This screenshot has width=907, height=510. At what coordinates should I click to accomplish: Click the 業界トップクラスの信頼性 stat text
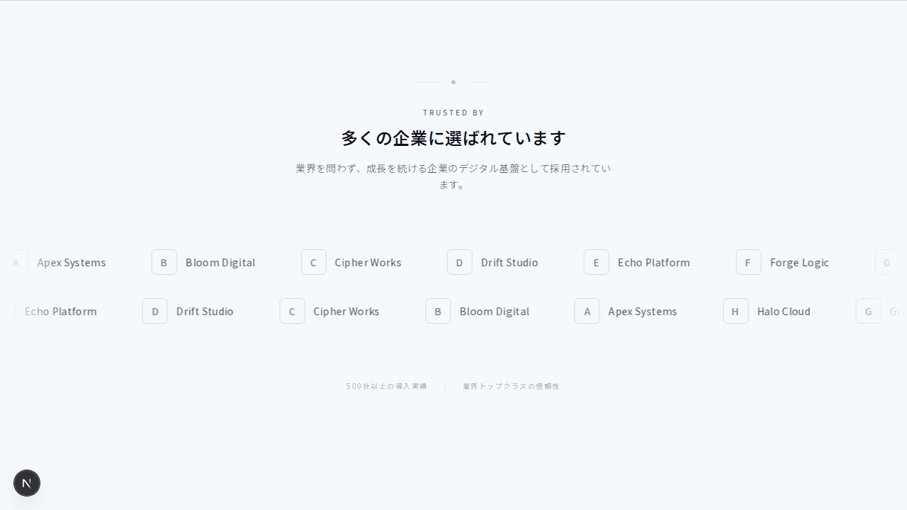point(511,386)
